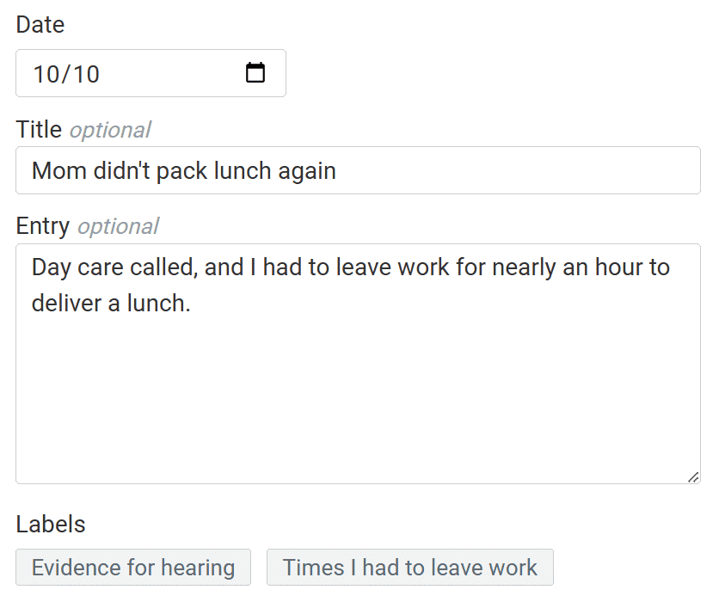
Task: Toggle the "Times I had to leave work" label
Action: pos(410,568)
